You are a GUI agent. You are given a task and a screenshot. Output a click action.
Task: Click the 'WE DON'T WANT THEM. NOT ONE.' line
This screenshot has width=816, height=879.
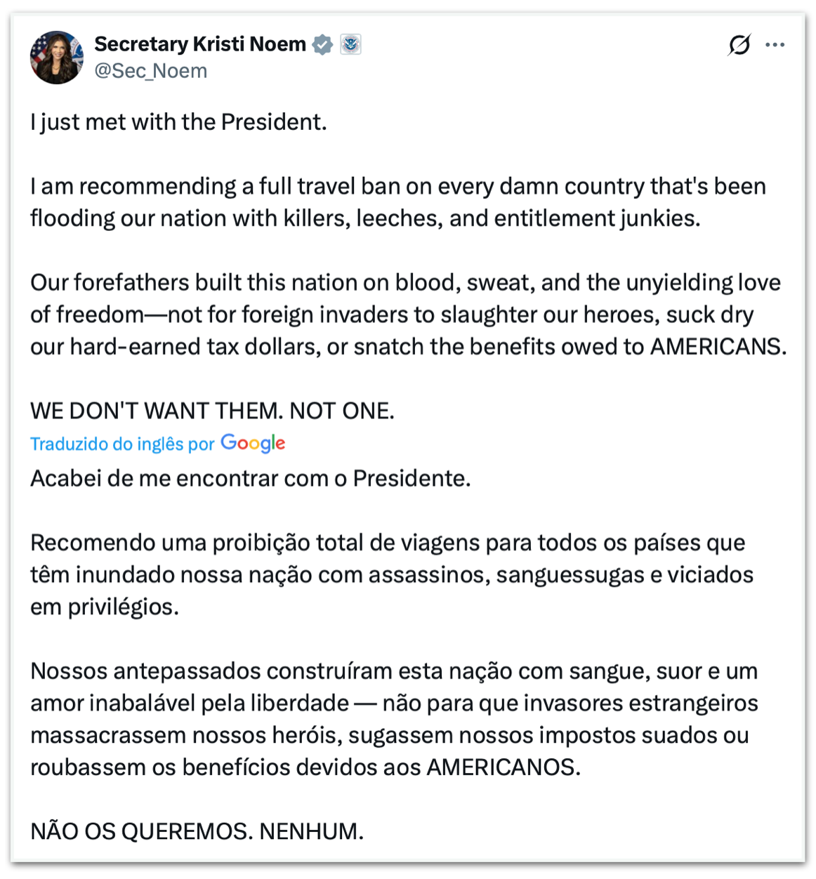(212, 411)
